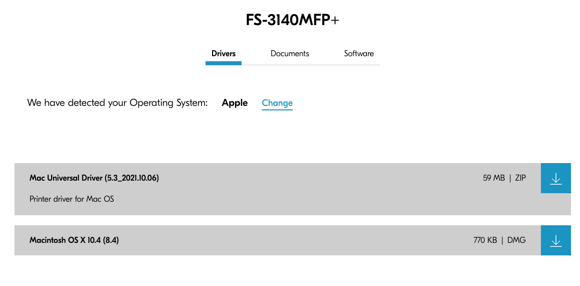Select the 'Printer driver for Mac OS' description
This screenshot has height=286, width=580.
[72, 199]
